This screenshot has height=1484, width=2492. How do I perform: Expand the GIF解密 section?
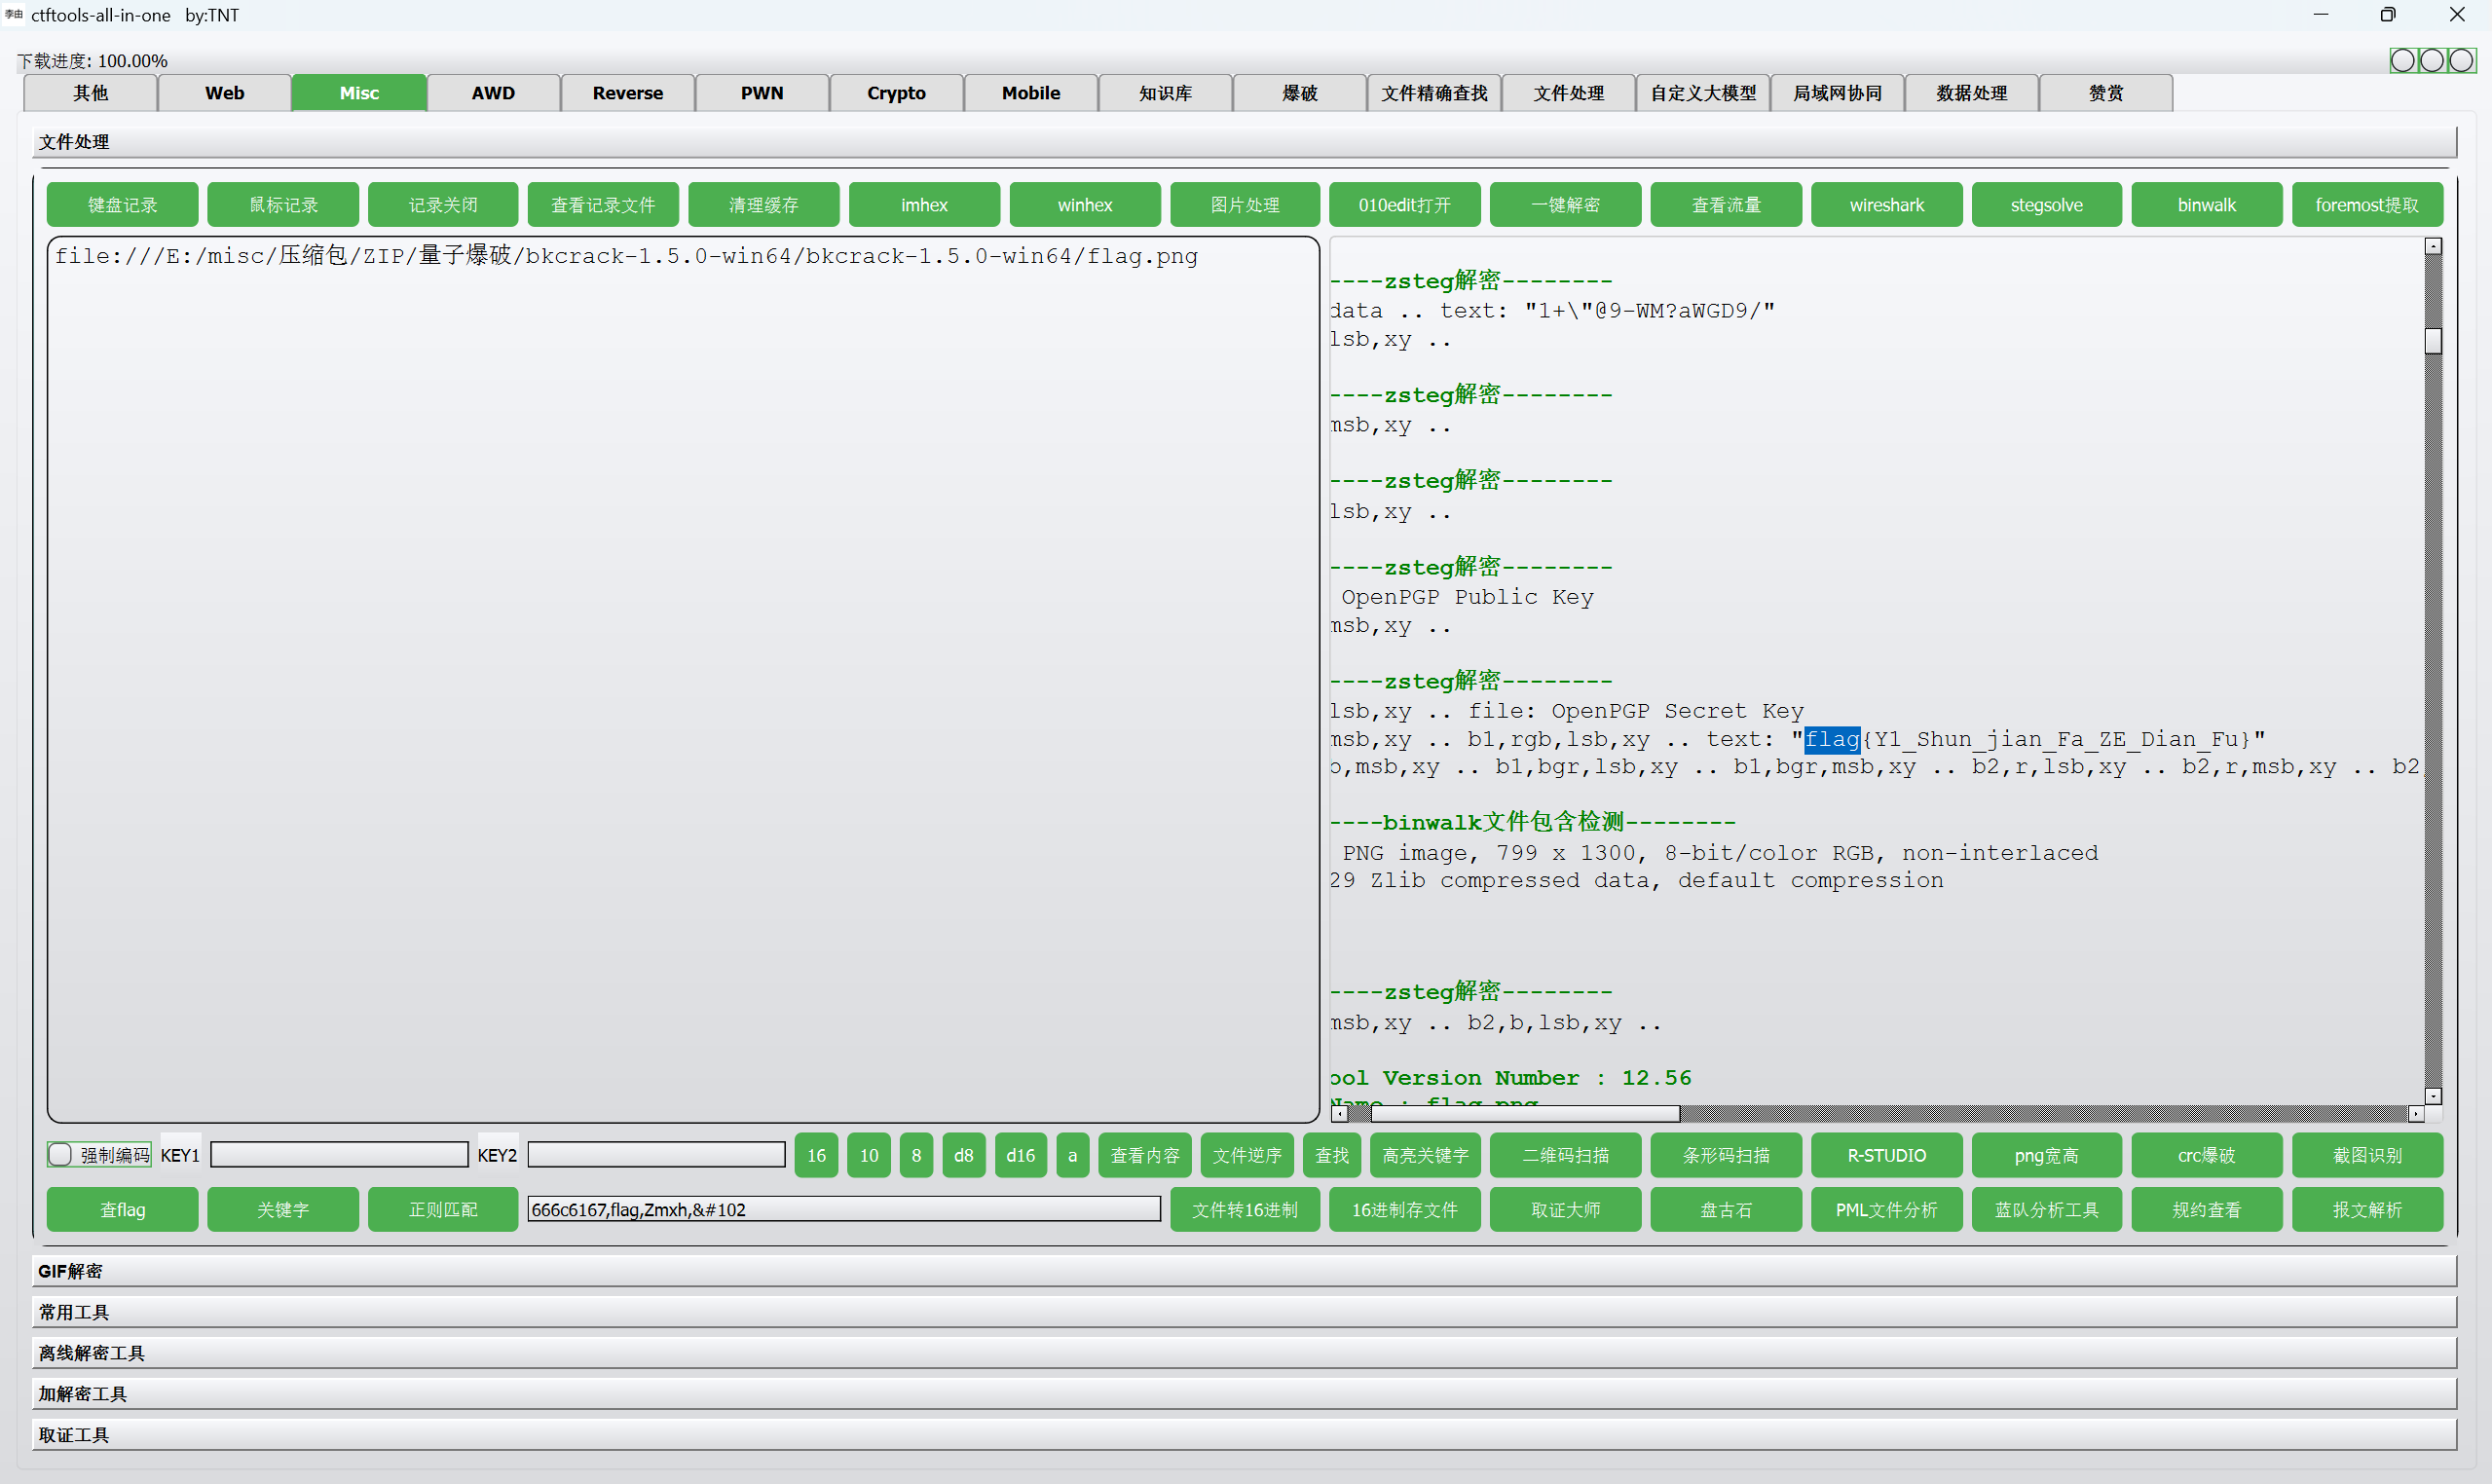[x=1244, y=1271]
